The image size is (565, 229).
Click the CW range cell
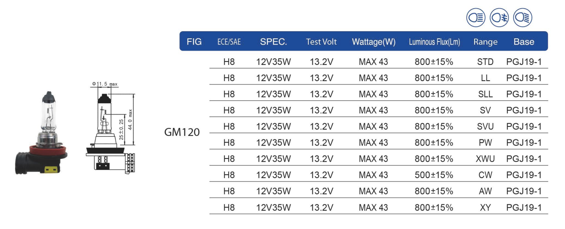coord(486,175)
